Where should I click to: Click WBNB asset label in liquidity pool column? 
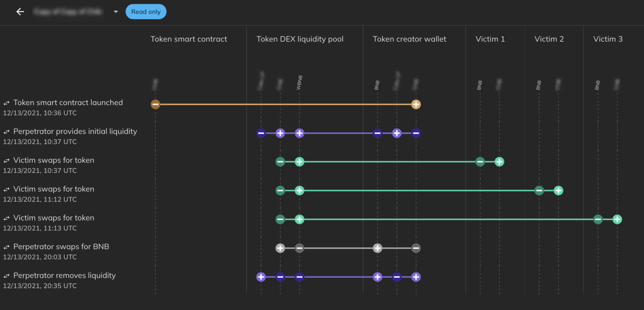coord(299,82)
